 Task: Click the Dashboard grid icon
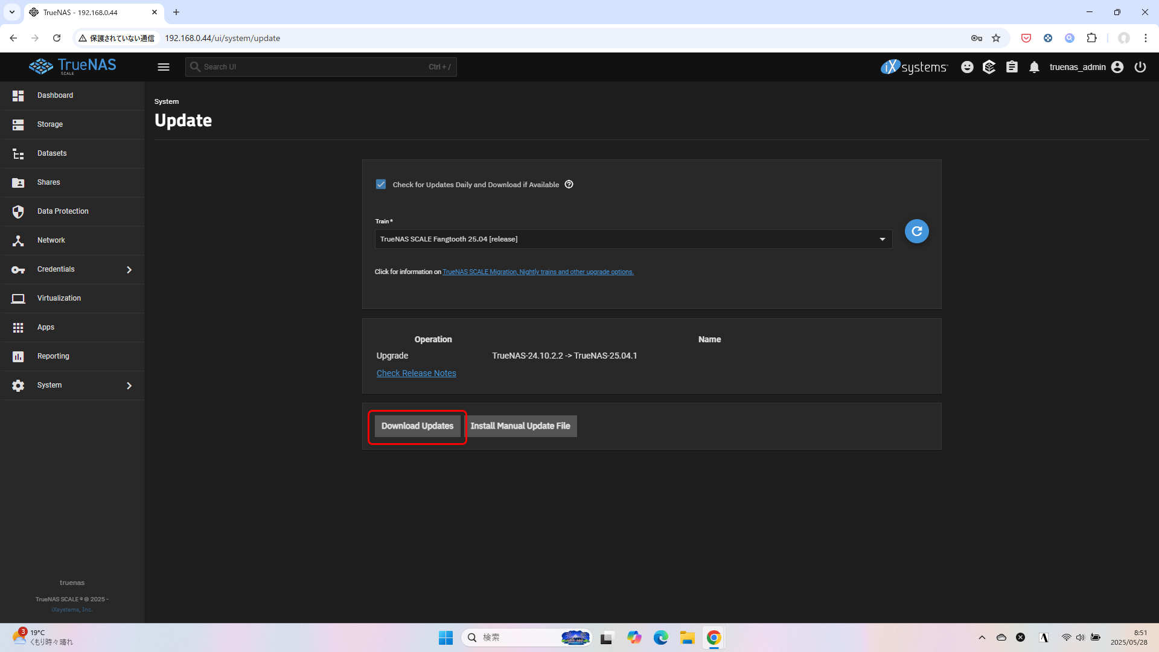[x=18, y=95]
